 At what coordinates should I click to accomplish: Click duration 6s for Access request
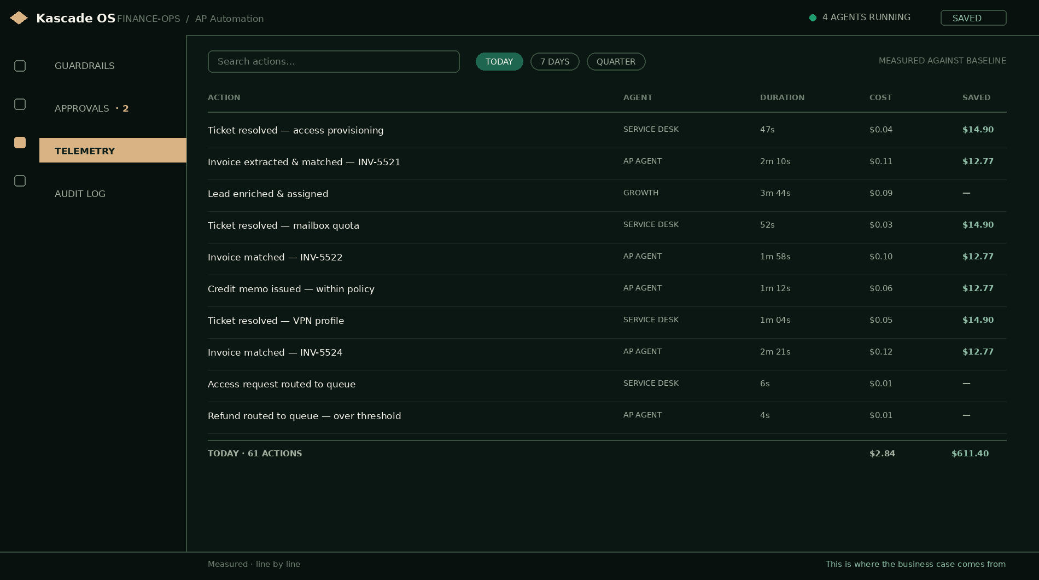tap(764, 384)
